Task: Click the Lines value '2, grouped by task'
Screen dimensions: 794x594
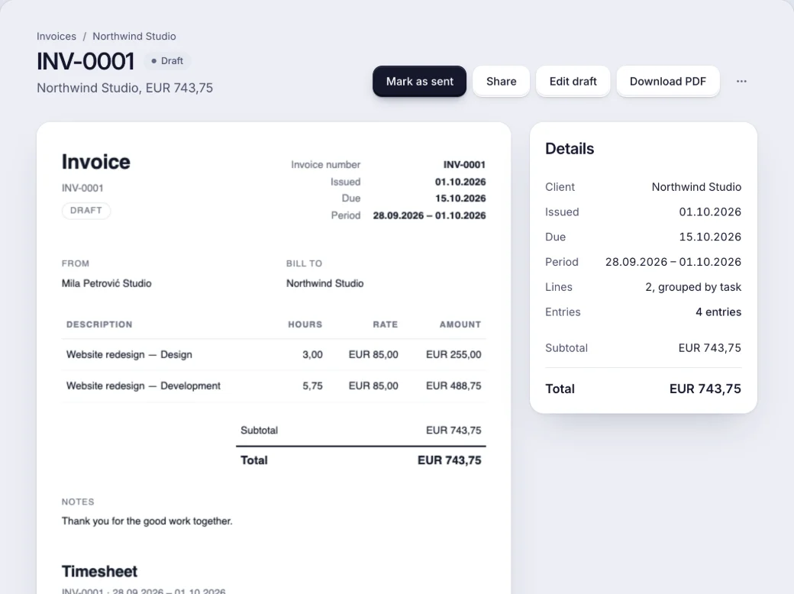Action: tap(693, 286)
